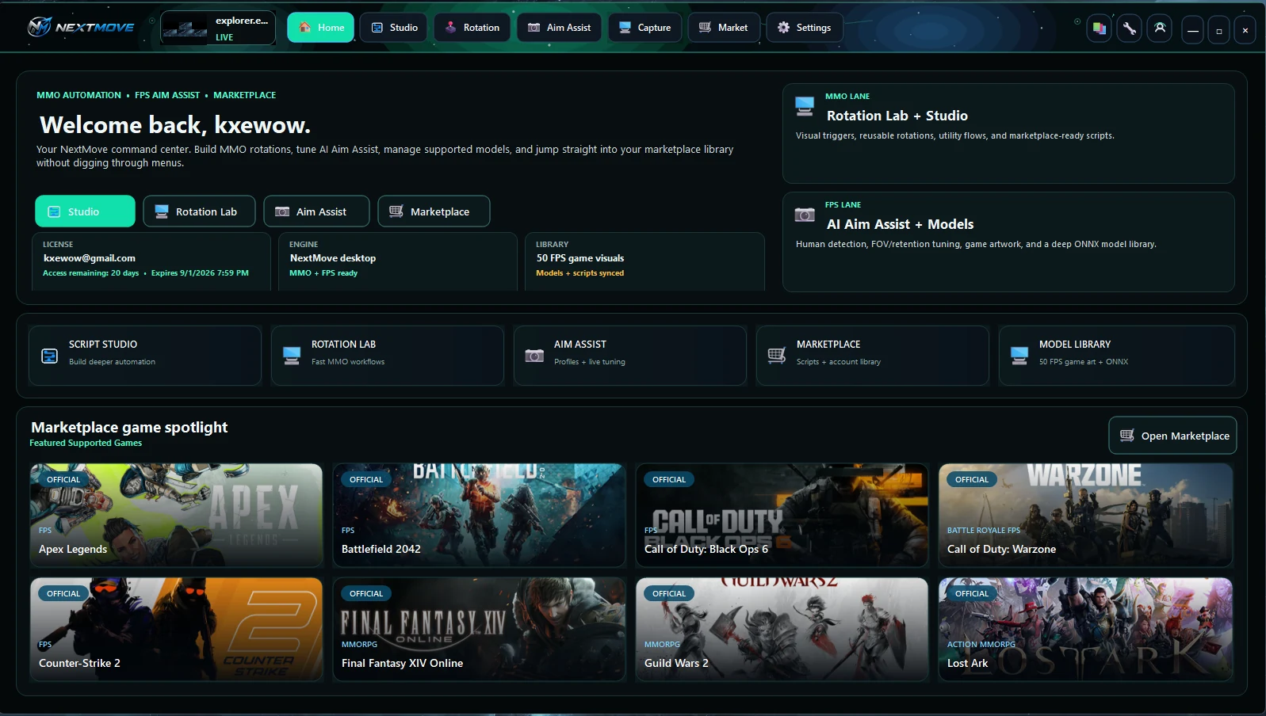Open the Home tab

320,28
